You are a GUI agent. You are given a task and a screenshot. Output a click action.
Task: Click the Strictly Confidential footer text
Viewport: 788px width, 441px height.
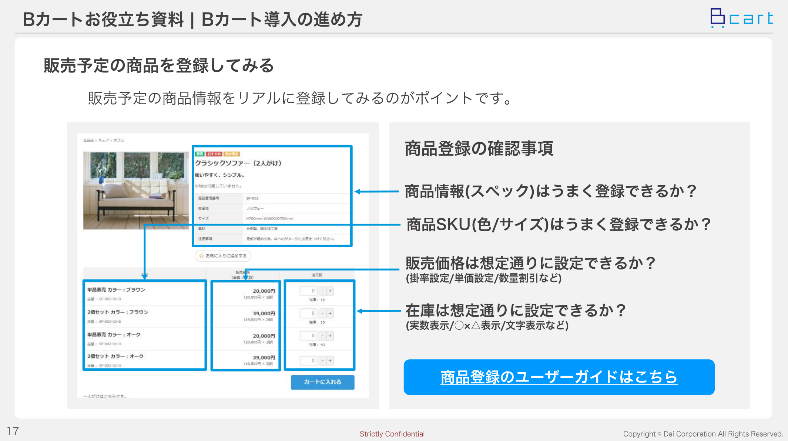click(392, 434)
